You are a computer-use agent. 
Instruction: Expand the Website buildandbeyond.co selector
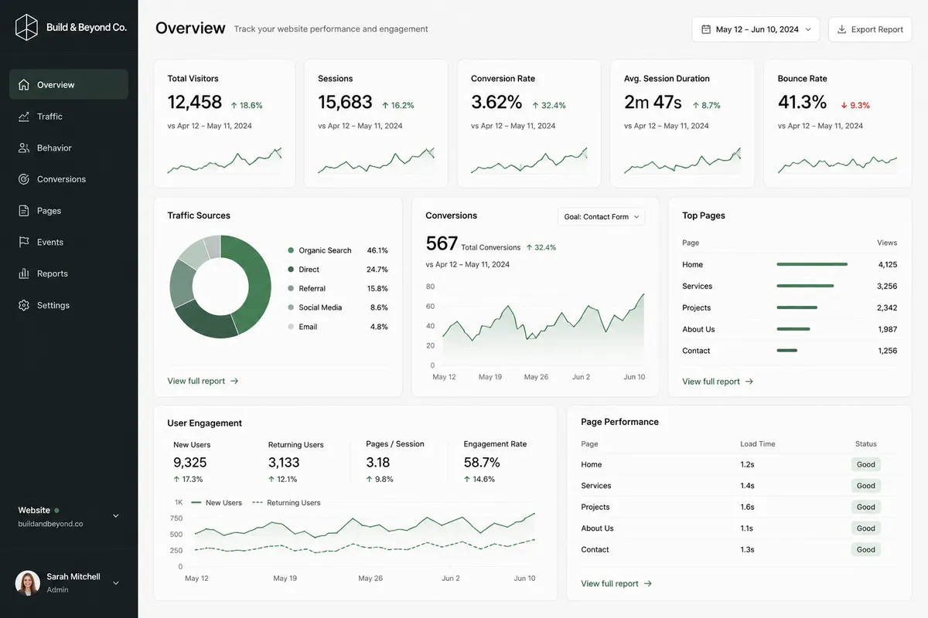click(69, 517)
